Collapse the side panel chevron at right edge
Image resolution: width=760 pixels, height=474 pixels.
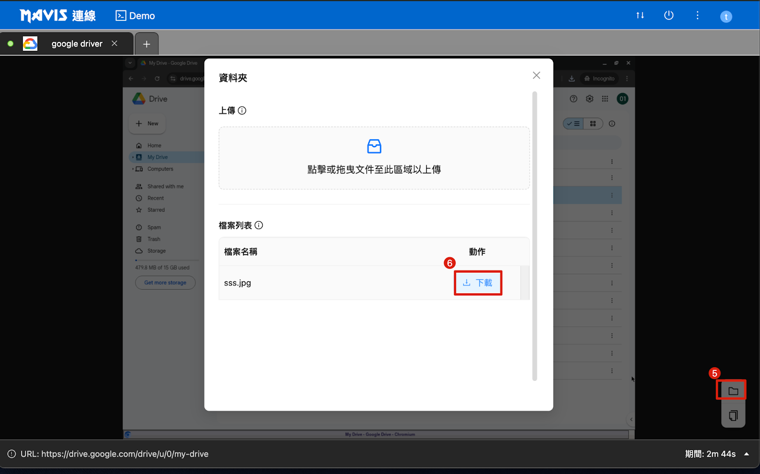(631, 419)
